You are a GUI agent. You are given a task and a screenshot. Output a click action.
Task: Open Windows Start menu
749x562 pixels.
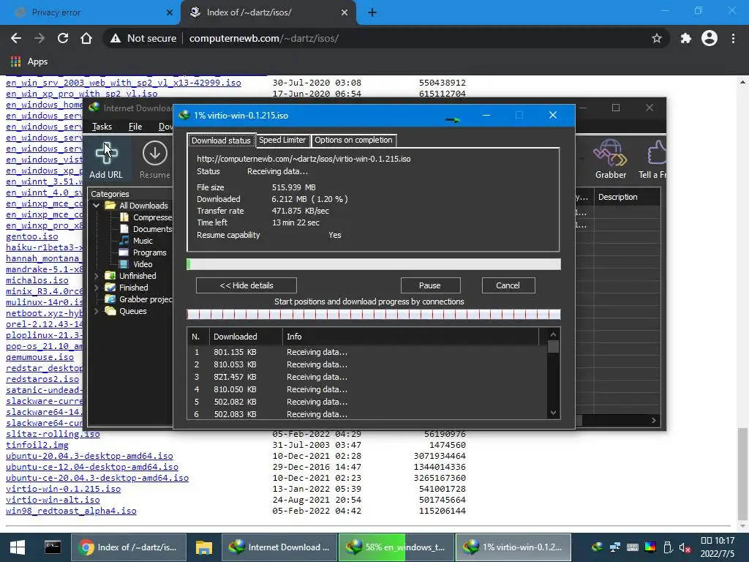click(18, 547)
